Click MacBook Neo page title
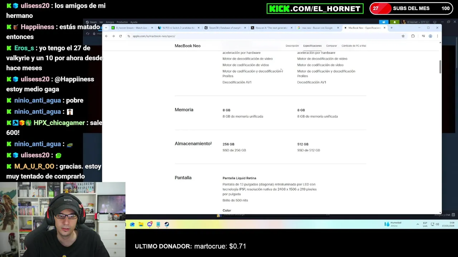The width and height of the screenshot is (458, 257). [x=187, y=46]
